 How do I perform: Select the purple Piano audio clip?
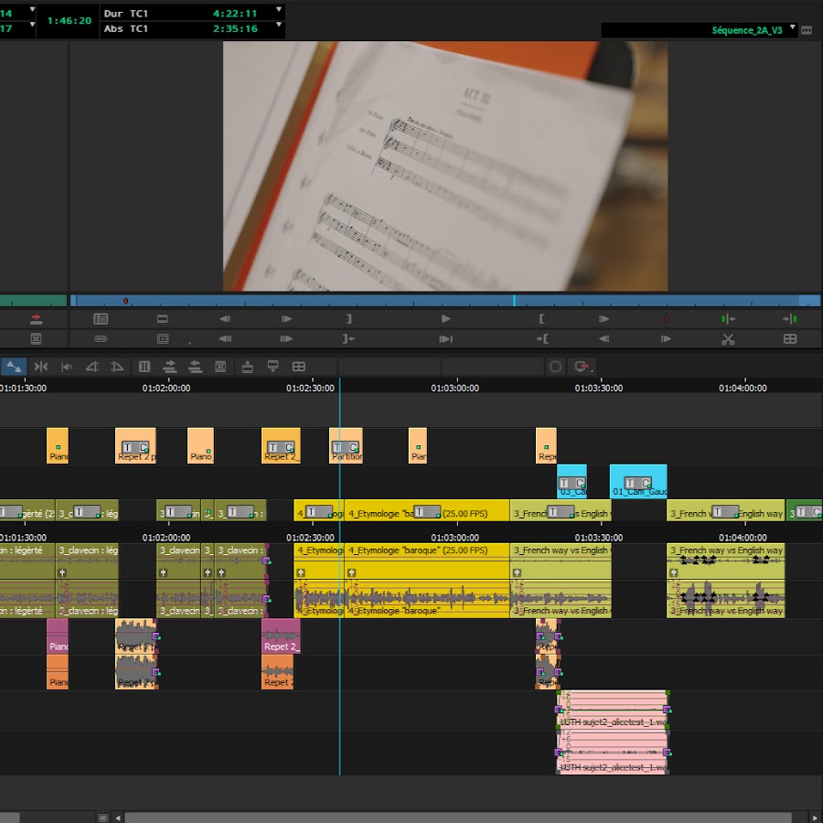[x=58, y=636]
